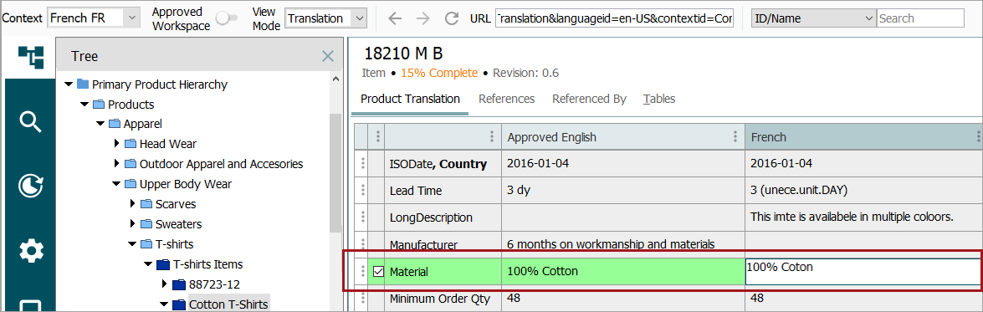Reload the page with refresh icon
This screenshot has height=312, width=983.
(452, 18)
